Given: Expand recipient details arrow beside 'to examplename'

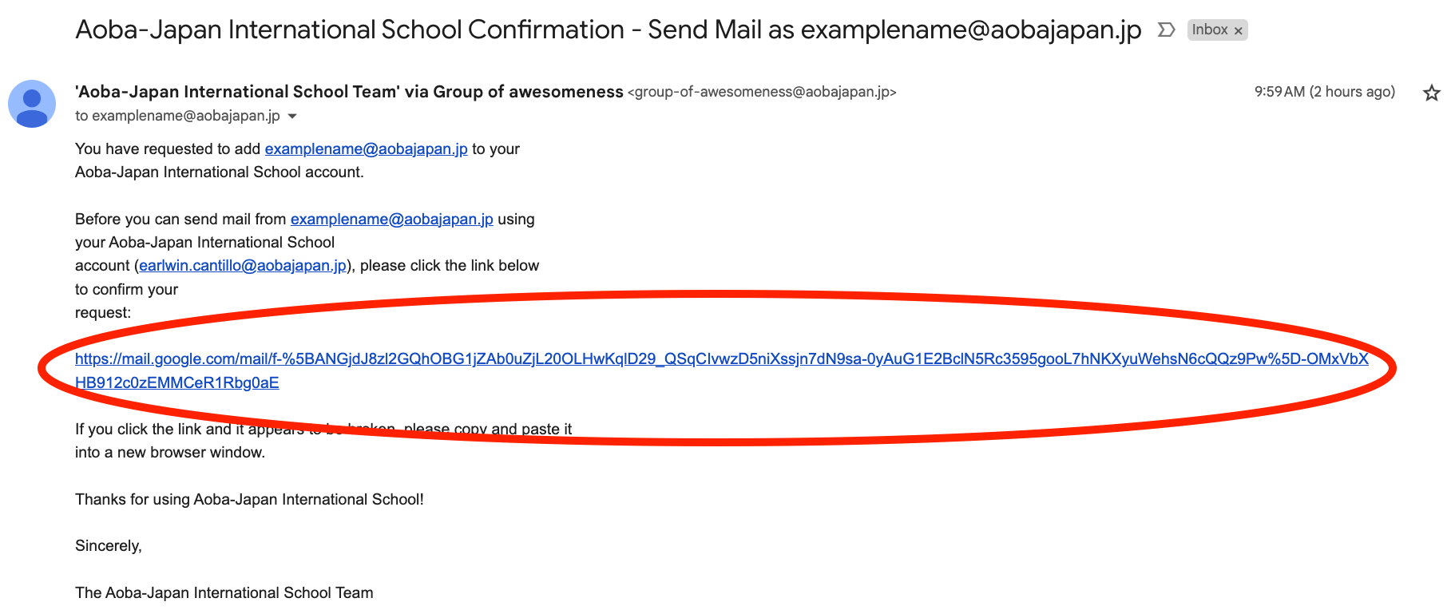Looking at the screenshot, I should coord(292,117).
